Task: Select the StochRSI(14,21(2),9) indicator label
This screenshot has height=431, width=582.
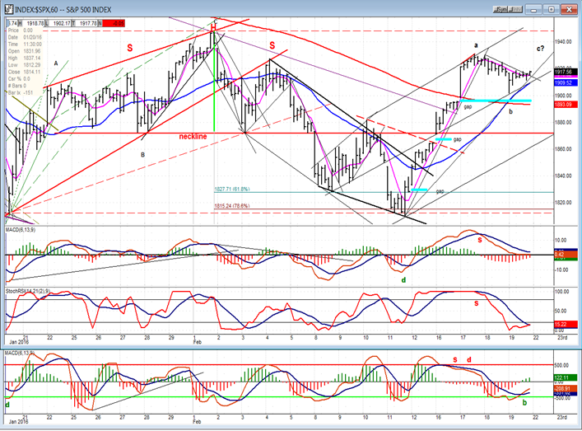Action: click(28, 291)
